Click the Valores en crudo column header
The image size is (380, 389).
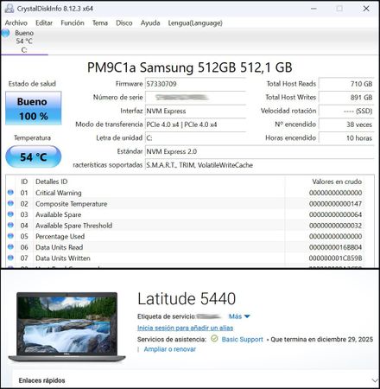click(337, 182)
